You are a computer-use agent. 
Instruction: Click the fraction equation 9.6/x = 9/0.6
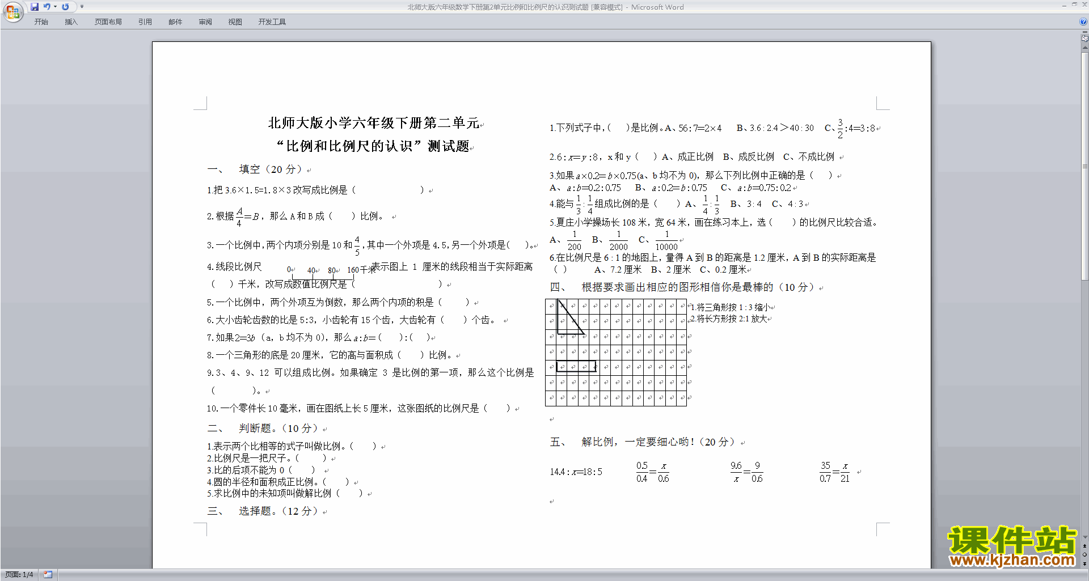pos(746,472)
